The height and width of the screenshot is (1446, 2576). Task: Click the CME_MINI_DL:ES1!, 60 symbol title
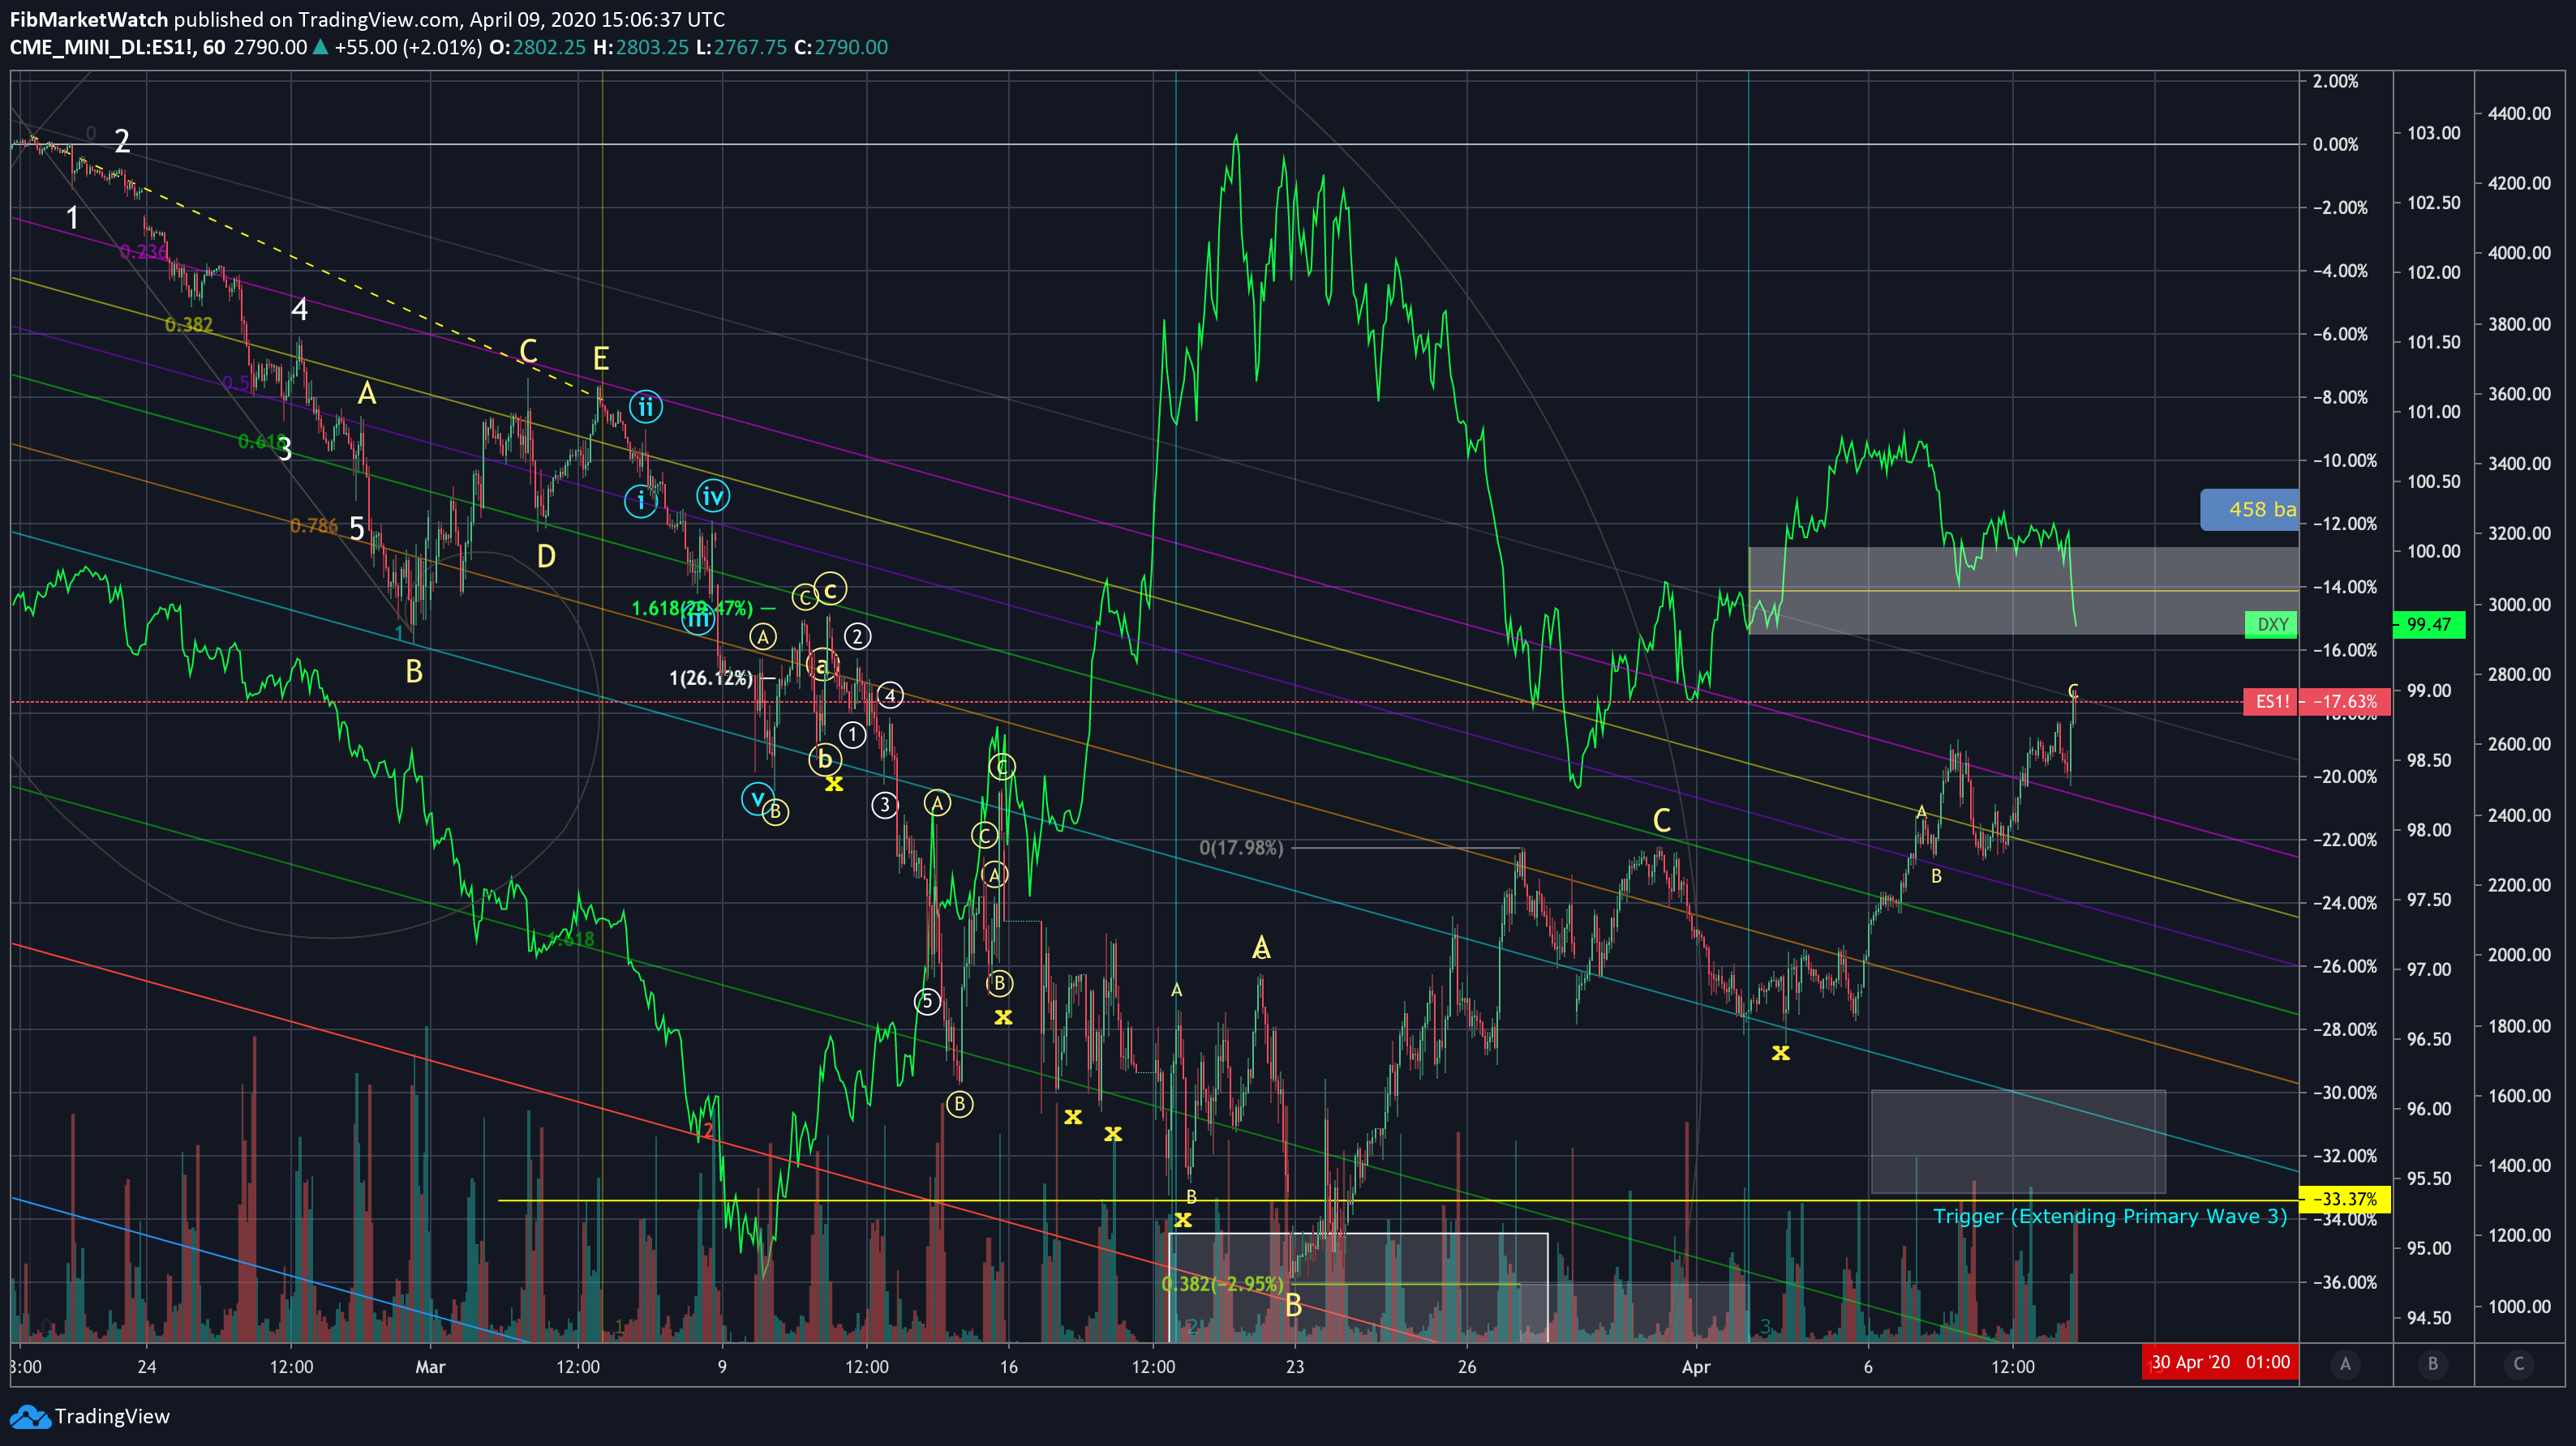(x=118, y=47)
